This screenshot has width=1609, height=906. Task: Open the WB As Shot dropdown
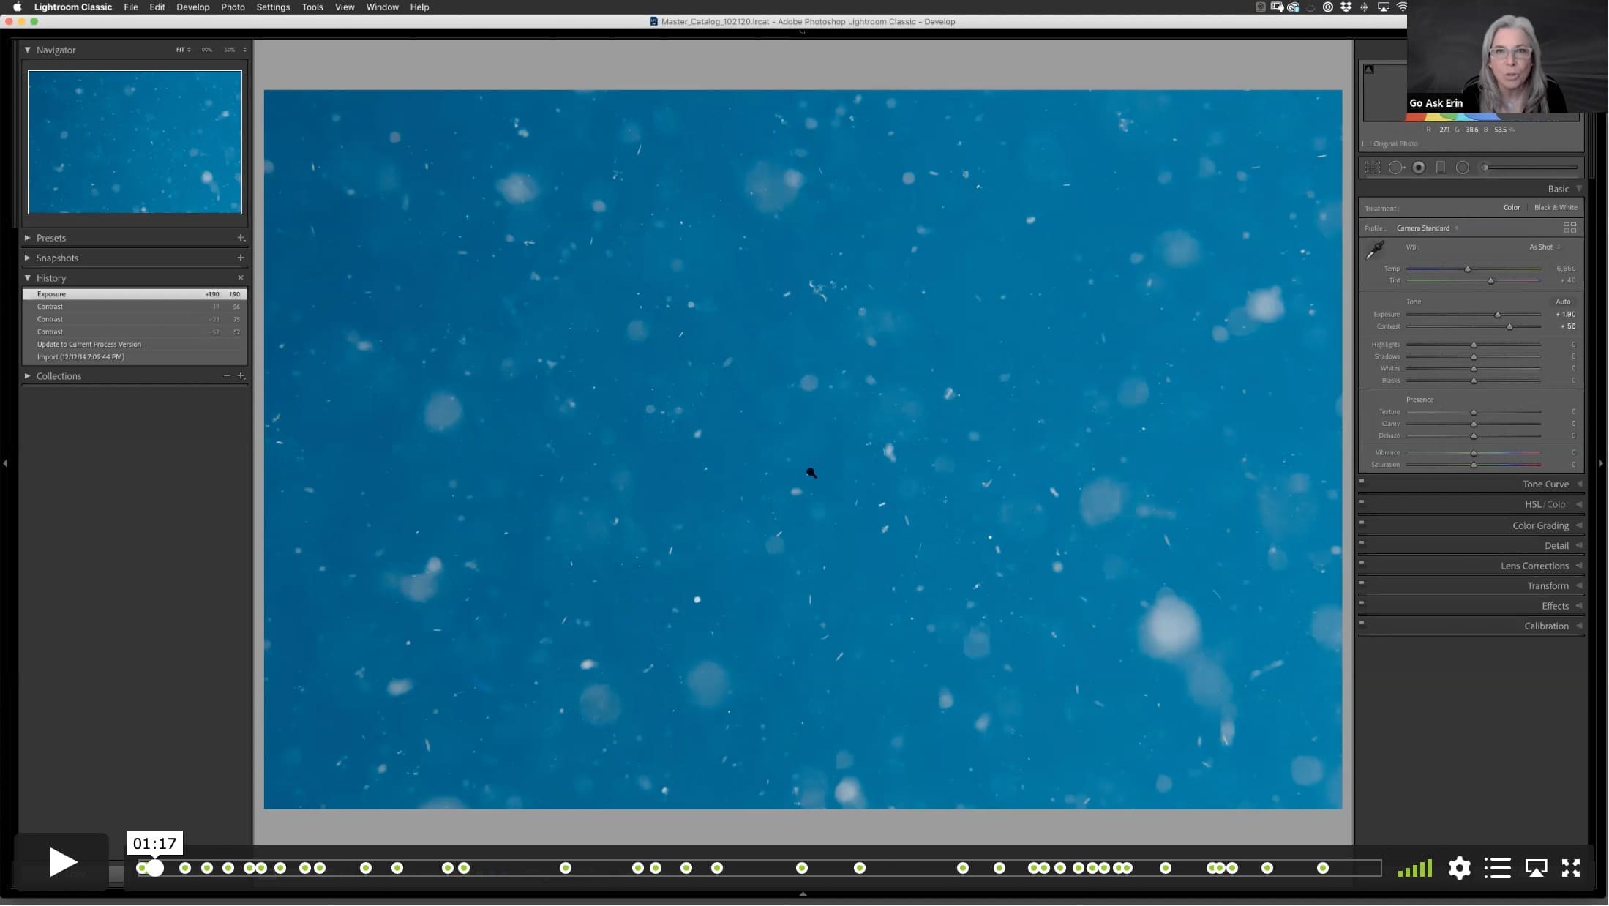1544,247
